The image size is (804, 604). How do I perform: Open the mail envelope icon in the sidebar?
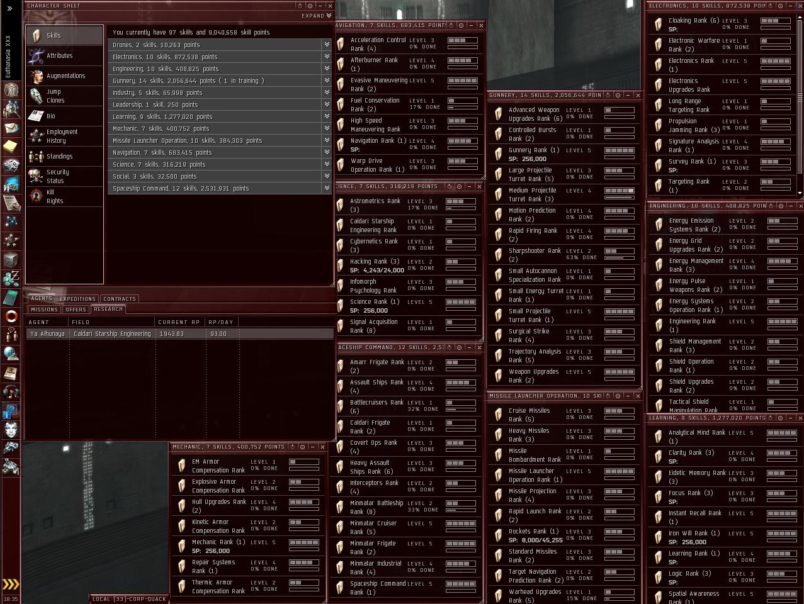pyautogui.click(x=11, y=128)
